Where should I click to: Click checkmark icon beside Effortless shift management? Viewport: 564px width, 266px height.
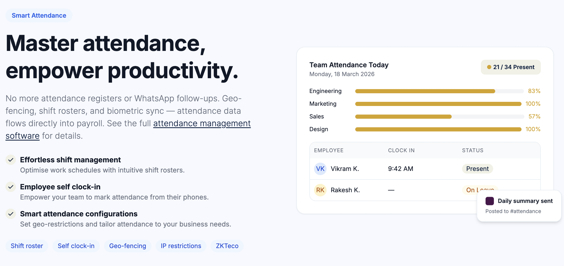[x=11, y=160]
